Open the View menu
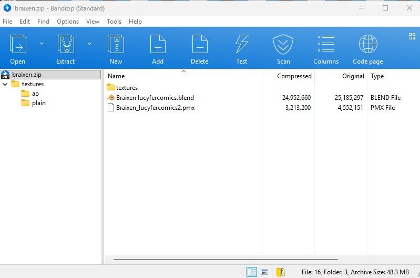The image size is (420, 278). tap(93, 22)
